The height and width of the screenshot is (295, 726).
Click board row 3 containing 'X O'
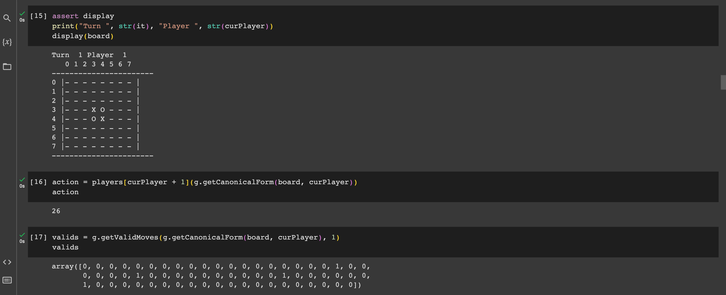click(x=95, y=110)
